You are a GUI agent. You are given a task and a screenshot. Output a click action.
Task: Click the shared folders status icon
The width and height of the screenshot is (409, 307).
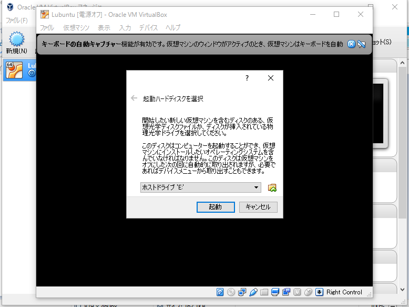point(264,292)
